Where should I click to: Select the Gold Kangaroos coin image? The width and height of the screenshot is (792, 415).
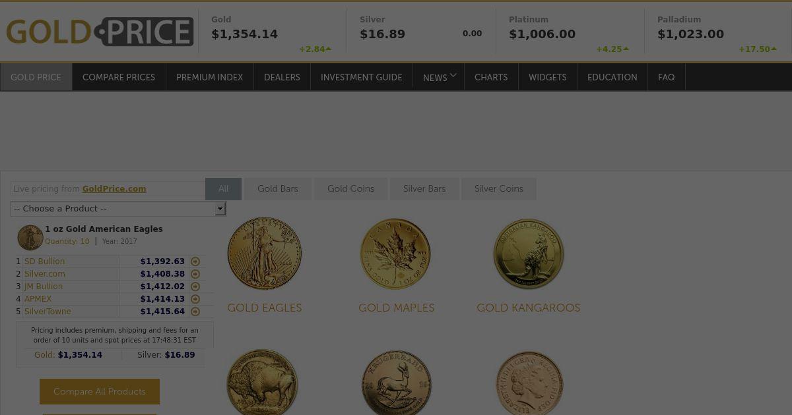529,254
